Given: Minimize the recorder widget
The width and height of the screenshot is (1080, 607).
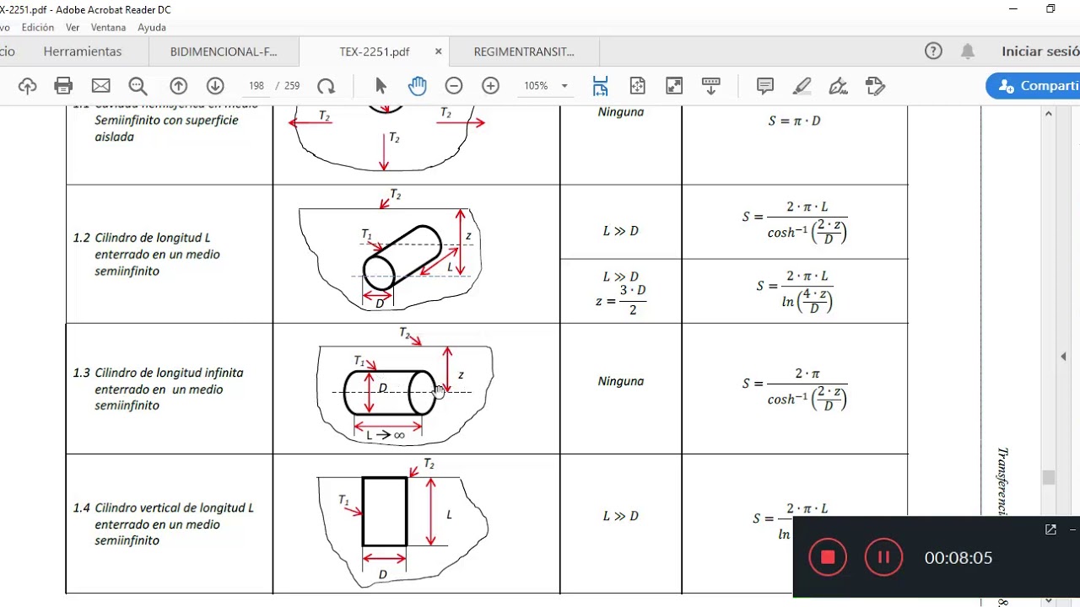Looking at the screenshot, I should [1073, 529].
